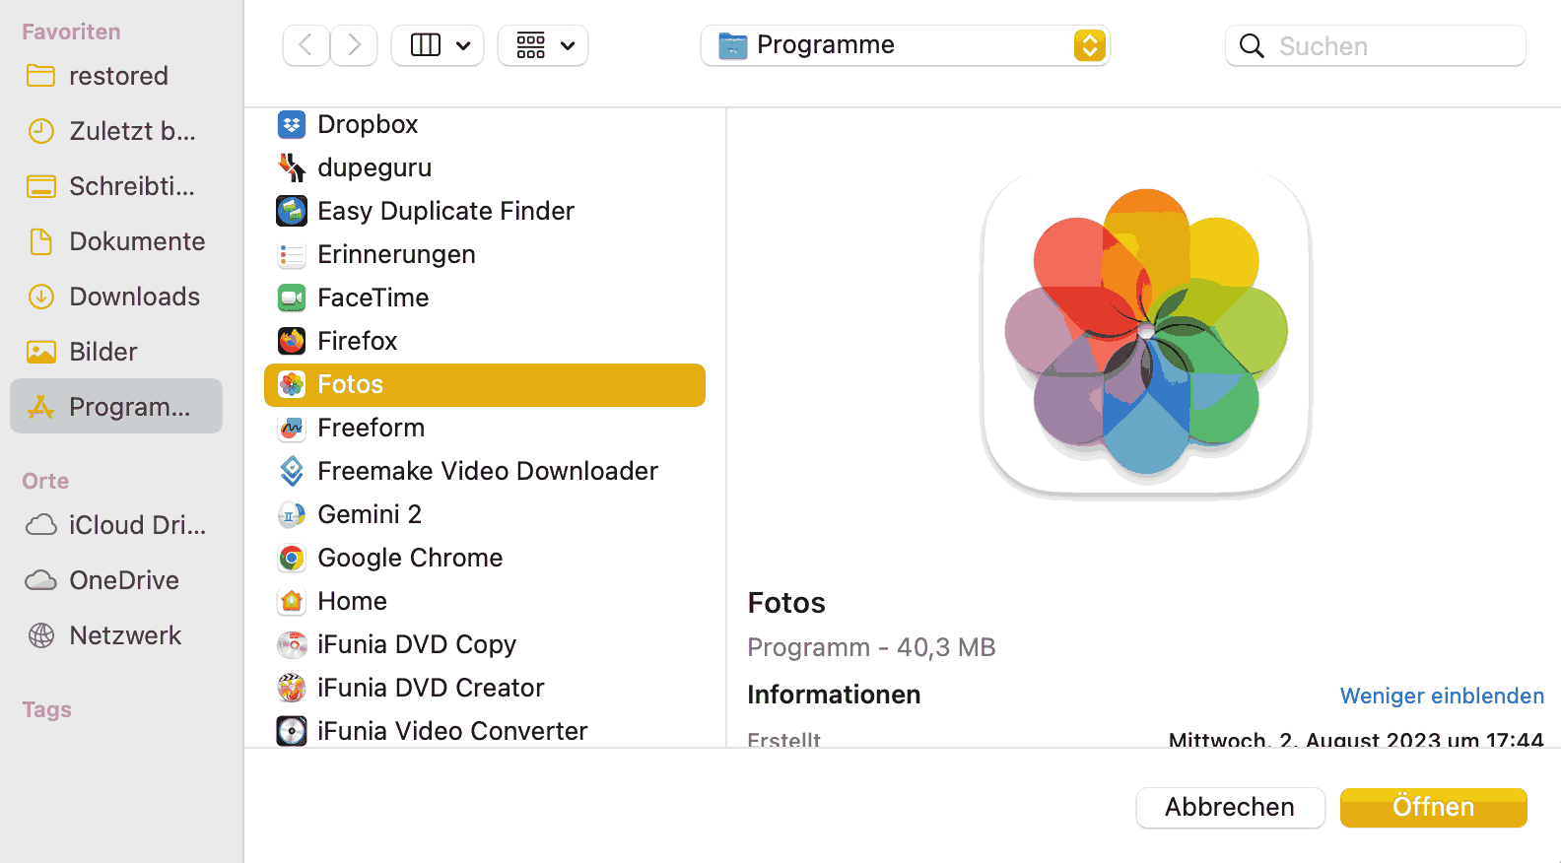Select the Dropbox file name
1561x863 pixels.
tap(368, 124)
